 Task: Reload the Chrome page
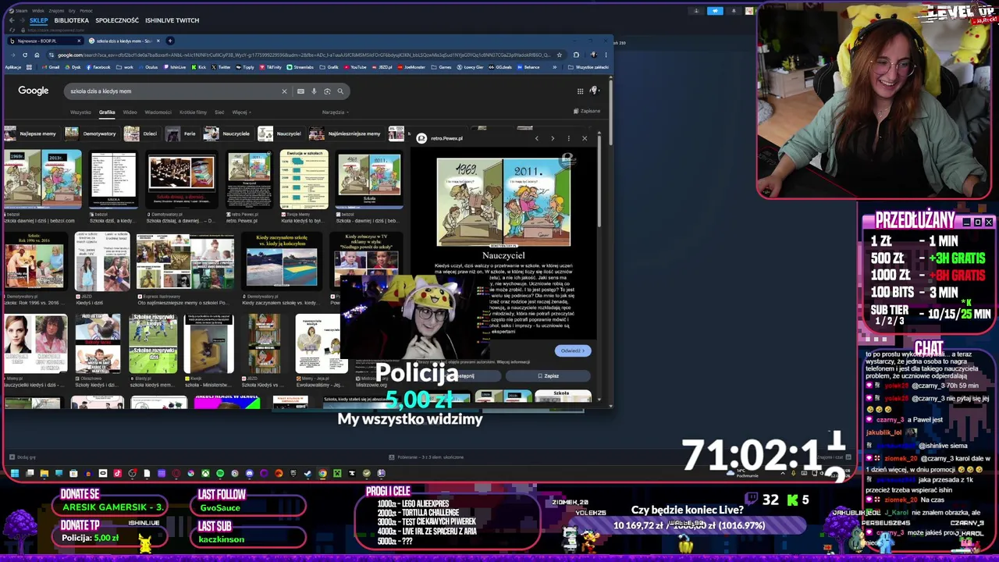pyautogui.click(x=25, y=55)
